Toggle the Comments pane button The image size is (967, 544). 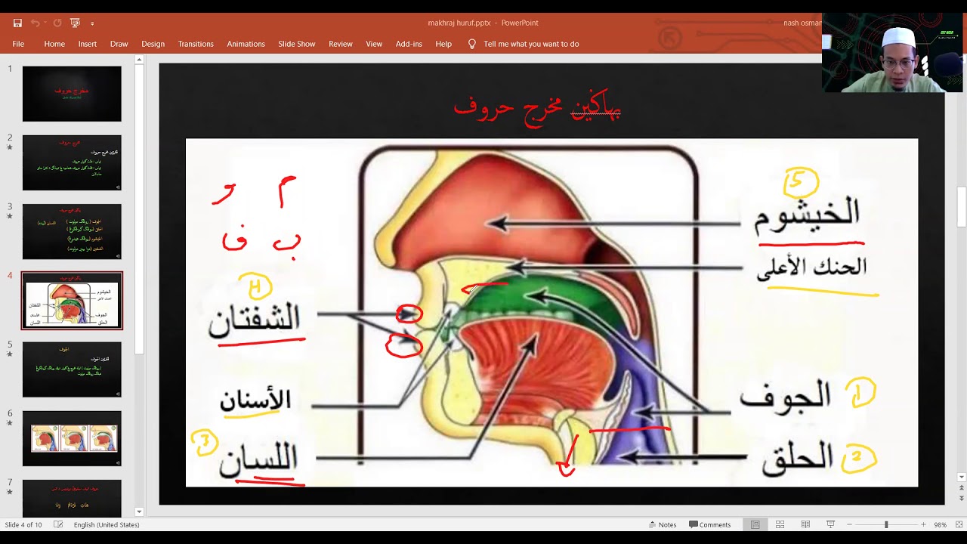(x=709, y=524)
